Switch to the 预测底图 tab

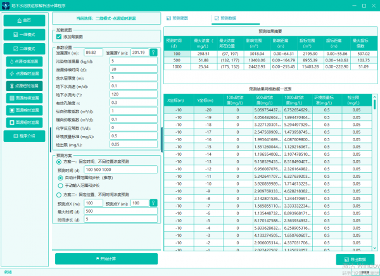click(x=181, y=19)
